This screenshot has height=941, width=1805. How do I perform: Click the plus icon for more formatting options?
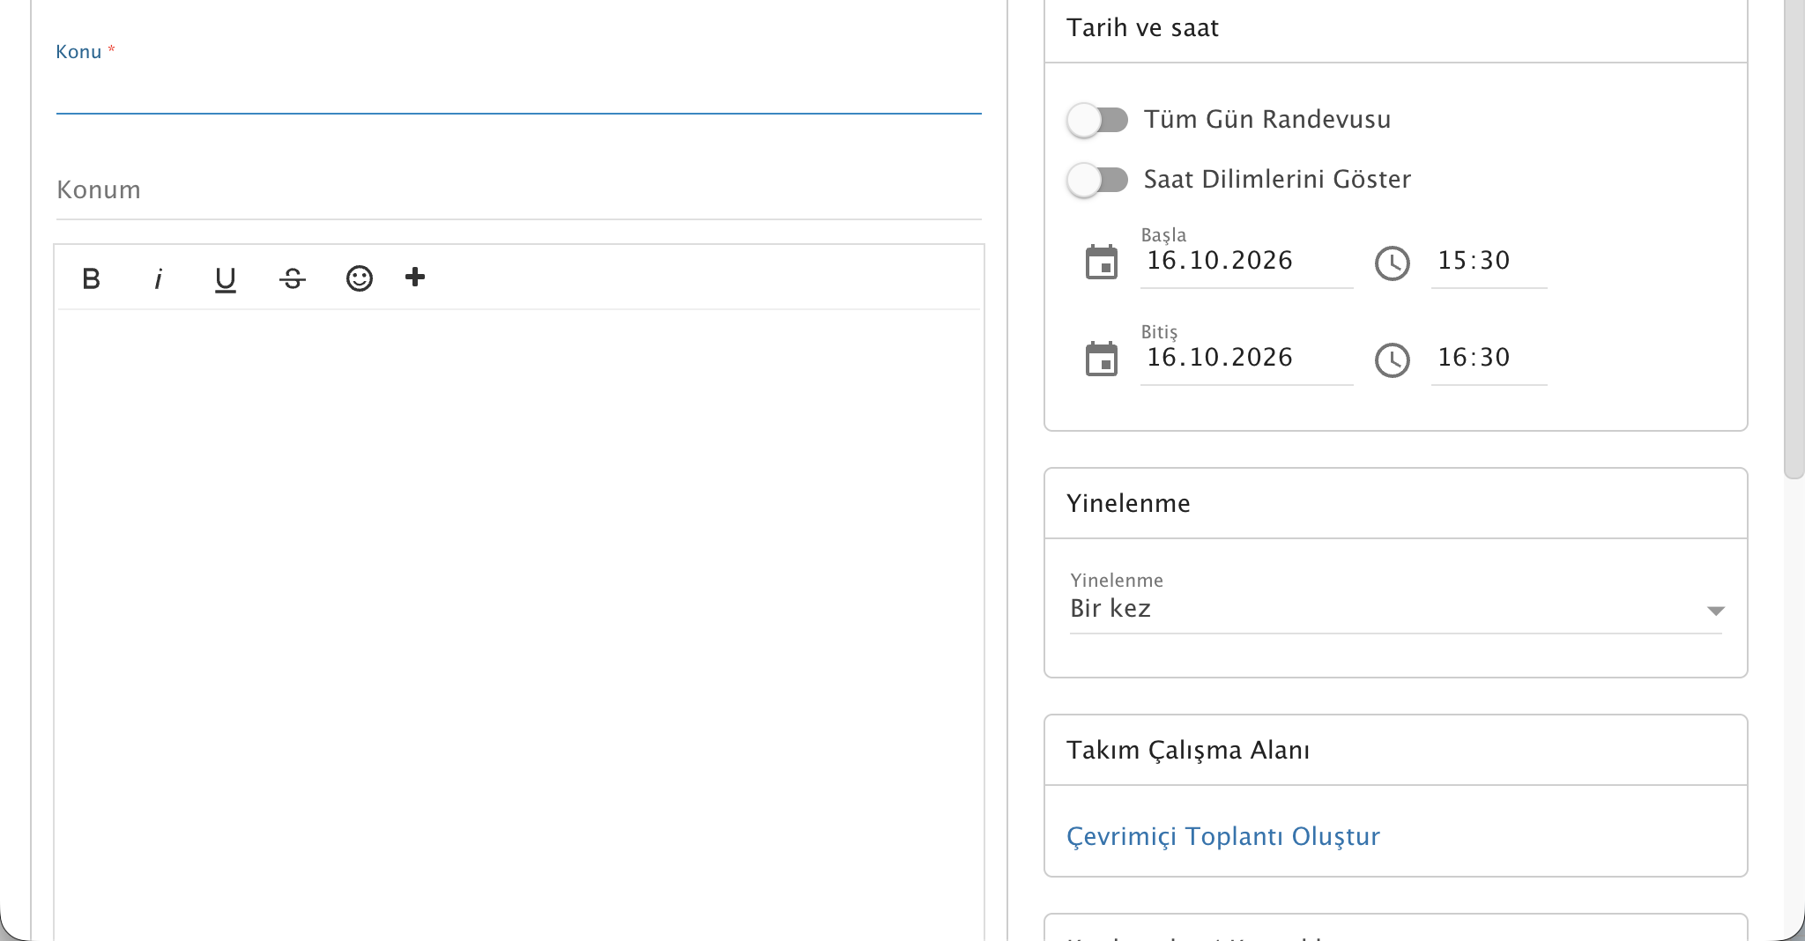tap(415, 278)
